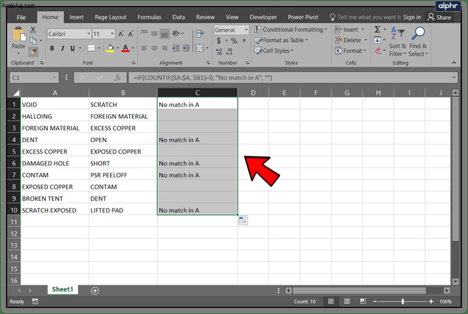Image resolution: width=468 pixels, height=314 pixels.
Task: Toggle Bold formatting
Action: [x=52, y=48]
